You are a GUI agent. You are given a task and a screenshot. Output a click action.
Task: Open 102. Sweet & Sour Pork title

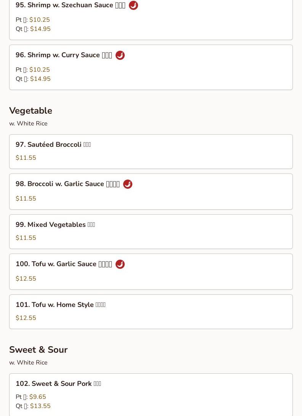click(x=58, y=384)
